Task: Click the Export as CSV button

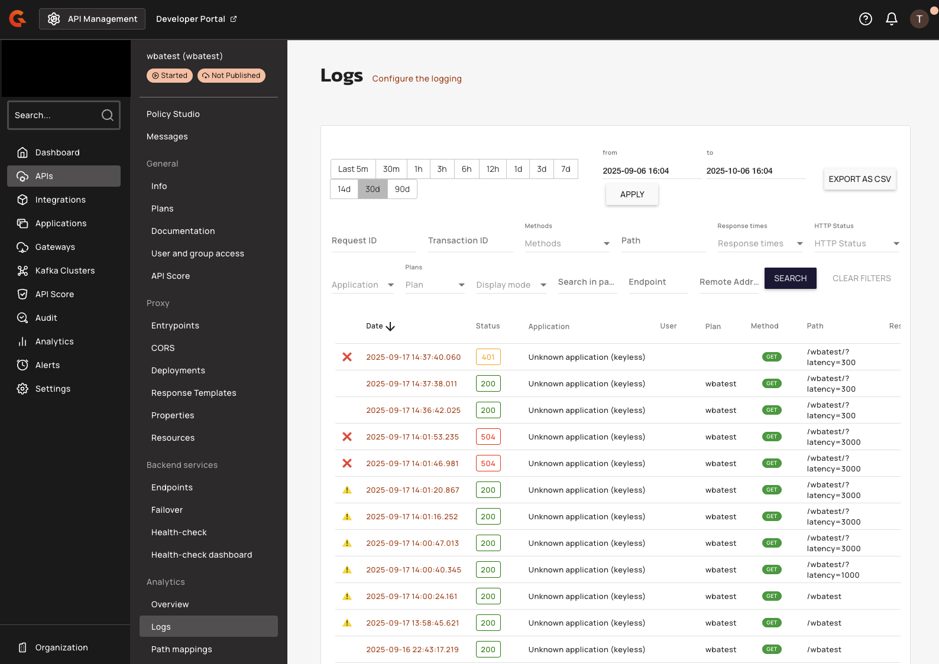Action: [859, 179]
